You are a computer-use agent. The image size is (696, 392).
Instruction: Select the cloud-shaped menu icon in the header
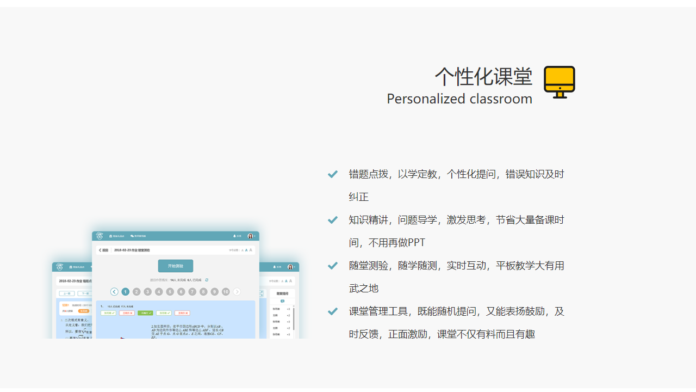pos(132,236)
